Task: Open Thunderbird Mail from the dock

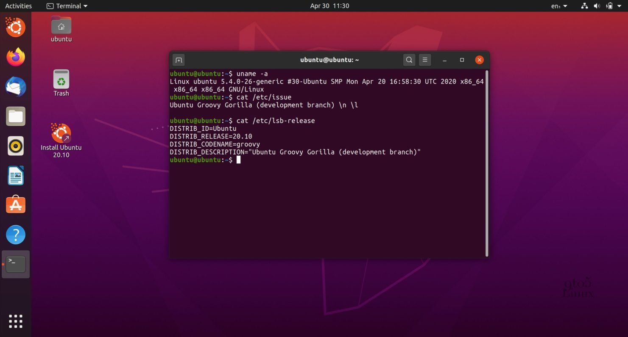Action: [x=16, y=87]
